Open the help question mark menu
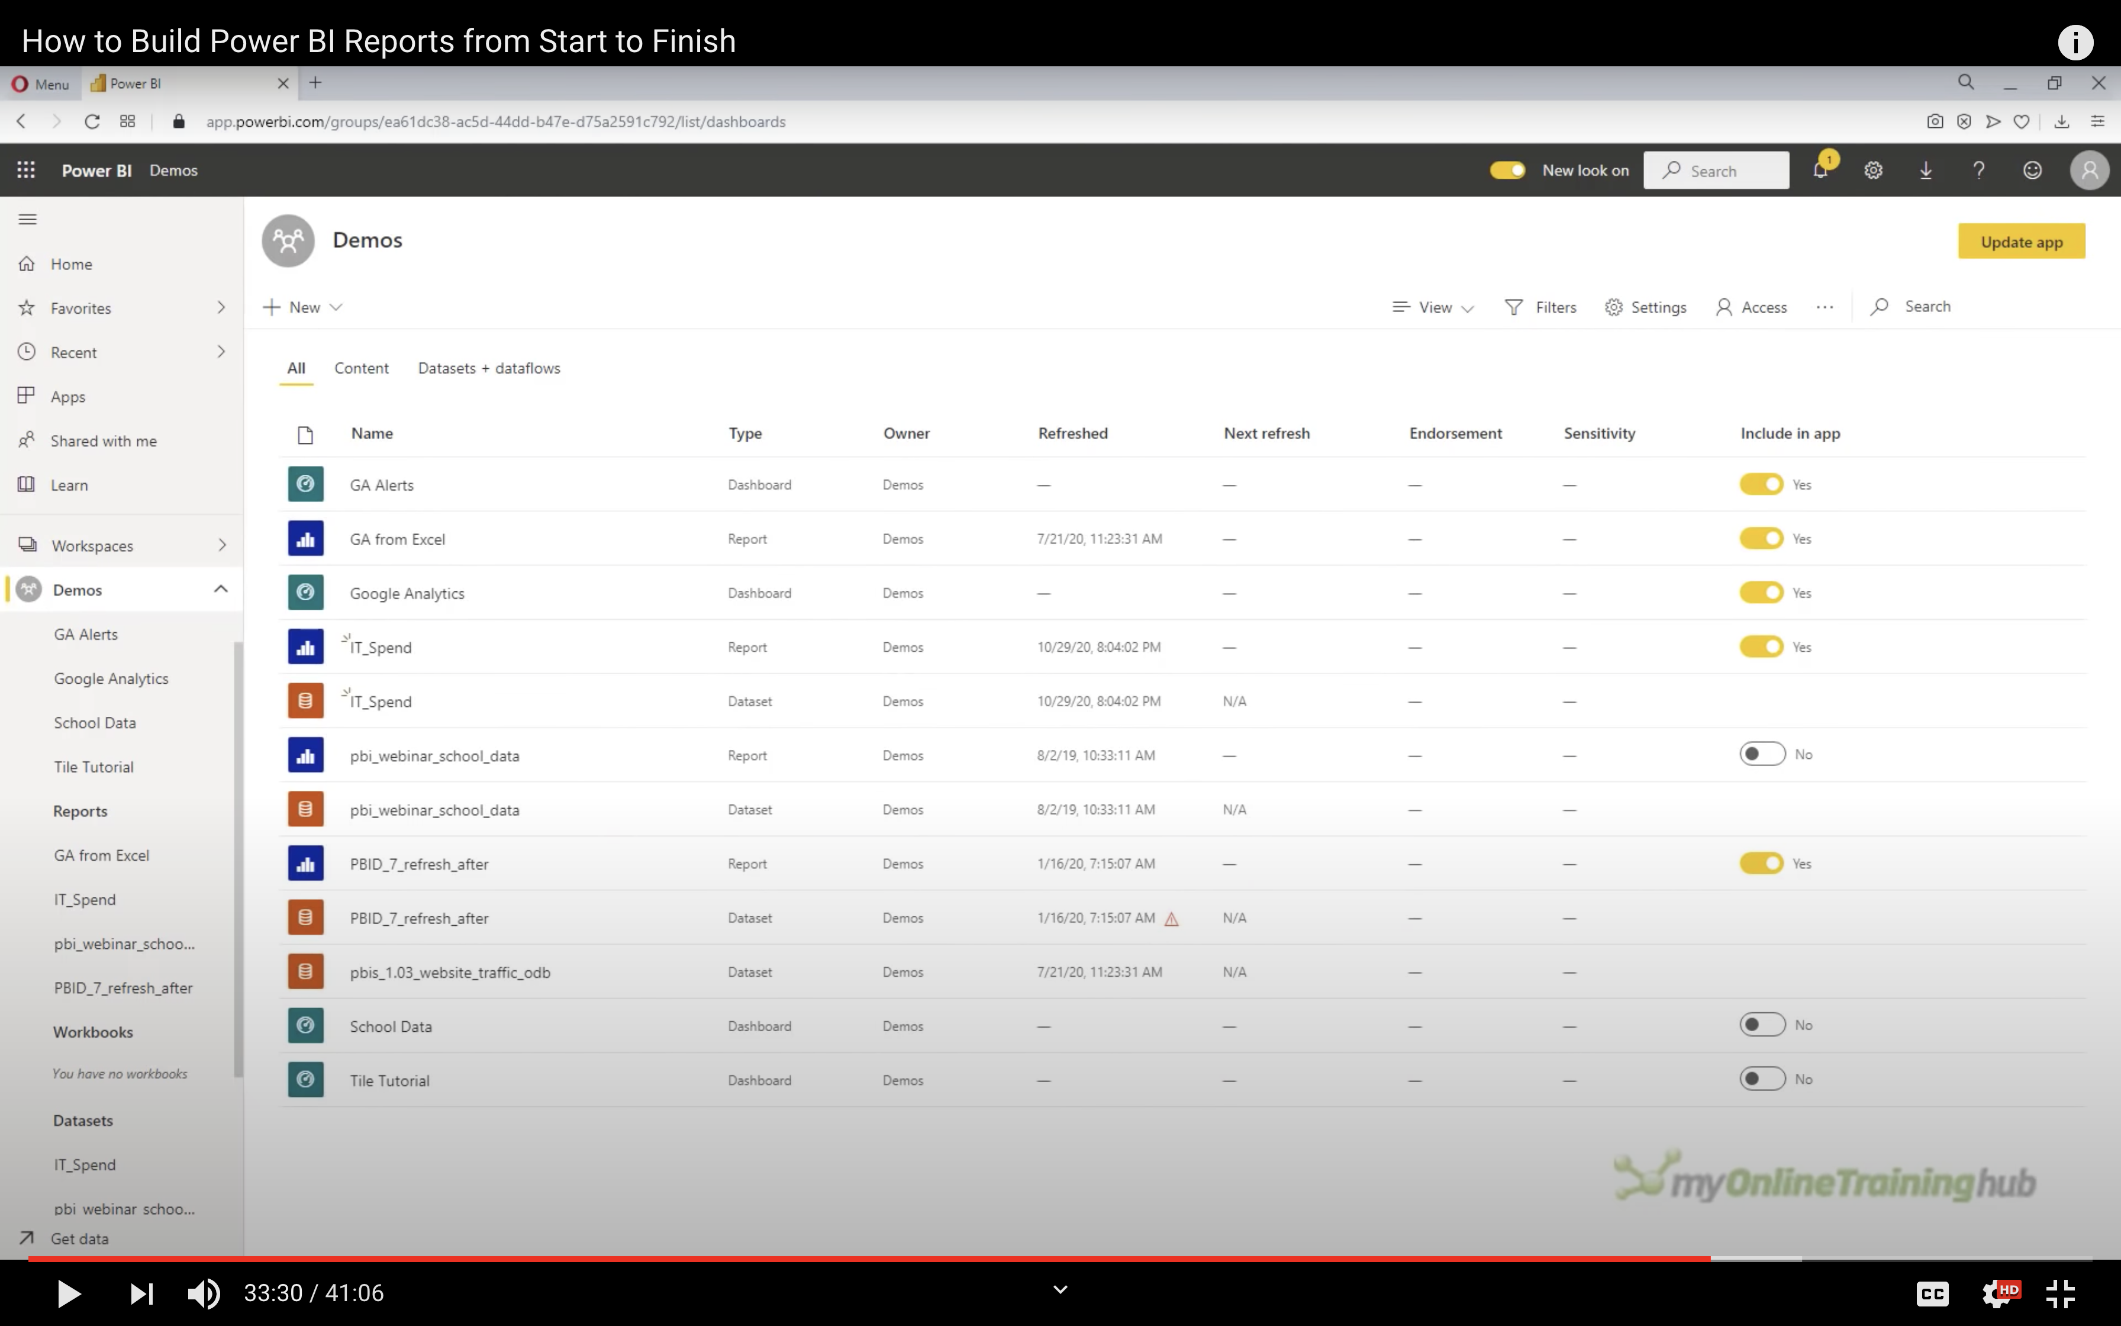2121x1326 pixels. (x=1978, y=170)
